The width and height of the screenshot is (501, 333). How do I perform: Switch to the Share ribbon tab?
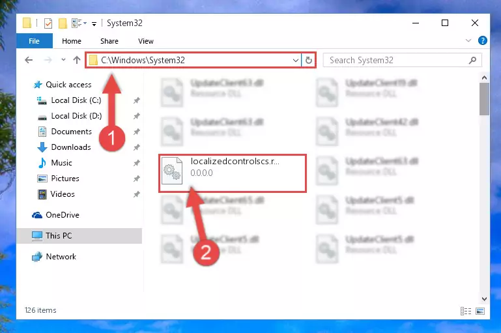tap(109, 41)
